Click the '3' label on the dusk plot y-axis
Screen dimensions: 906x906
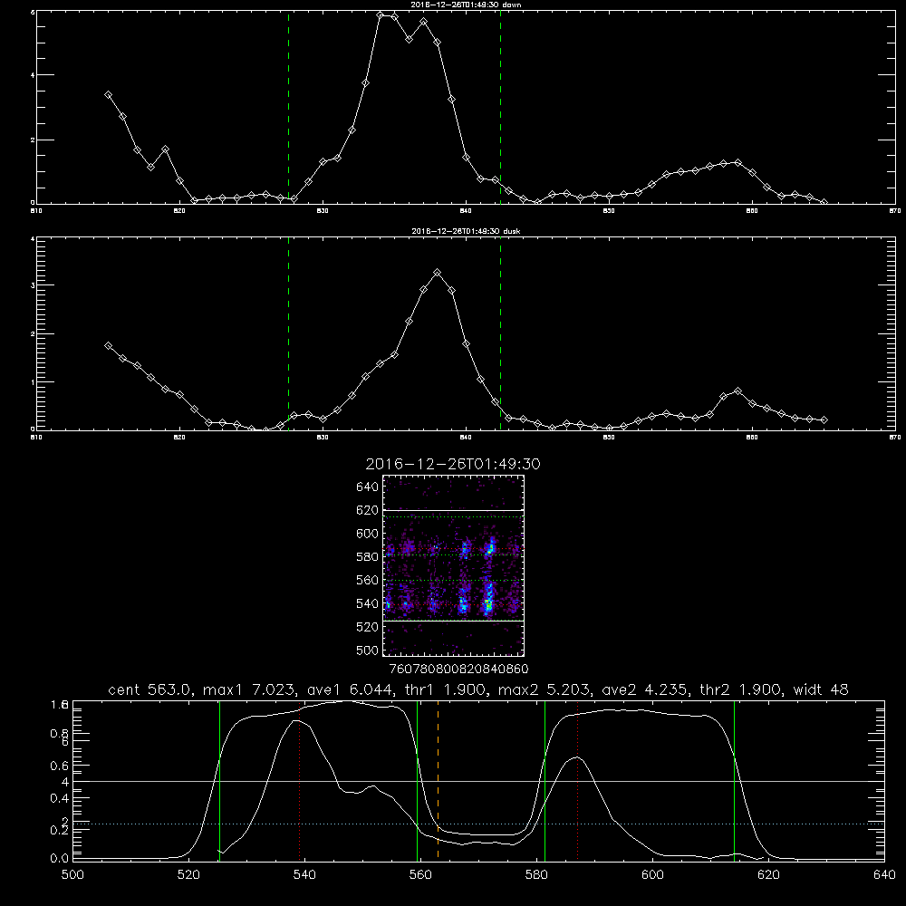pyautogui.click(x=33, y=285)
